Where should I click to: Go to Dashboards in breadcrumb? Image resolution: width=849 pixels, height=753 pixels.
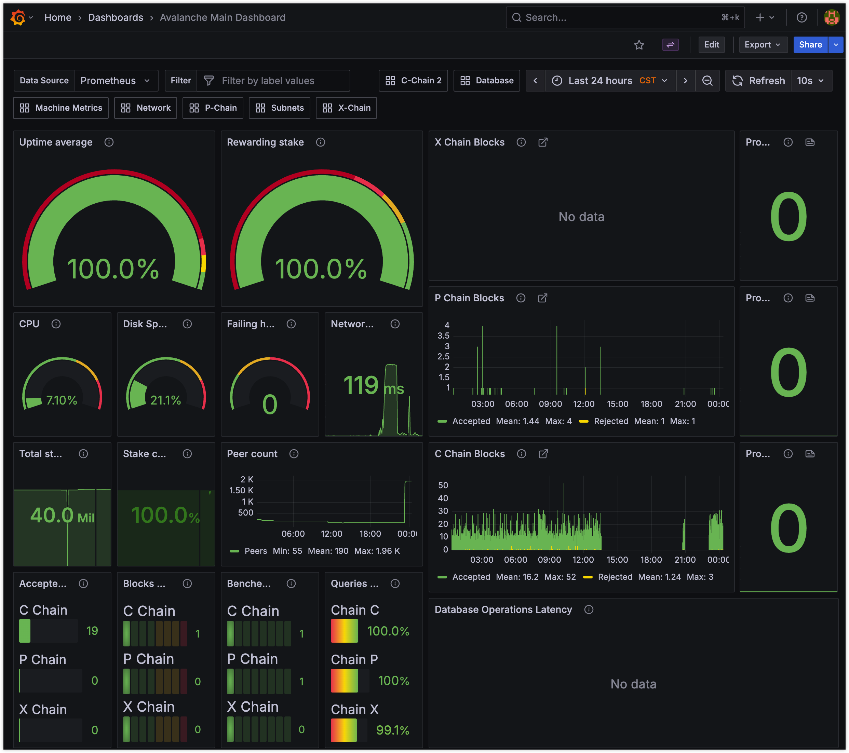pyautogui.click(x=116, y=17)
